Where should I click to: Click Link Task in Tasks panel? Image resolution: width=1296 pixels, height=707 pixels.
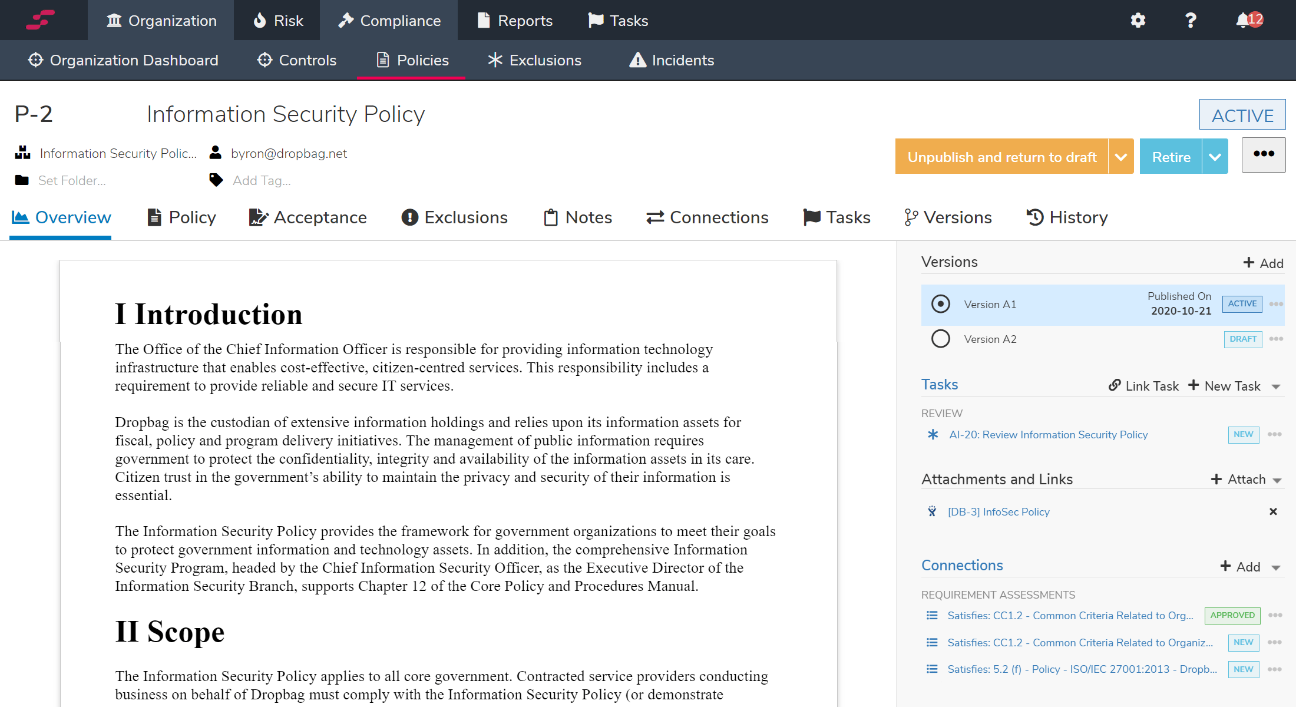tap(1143, 386)
